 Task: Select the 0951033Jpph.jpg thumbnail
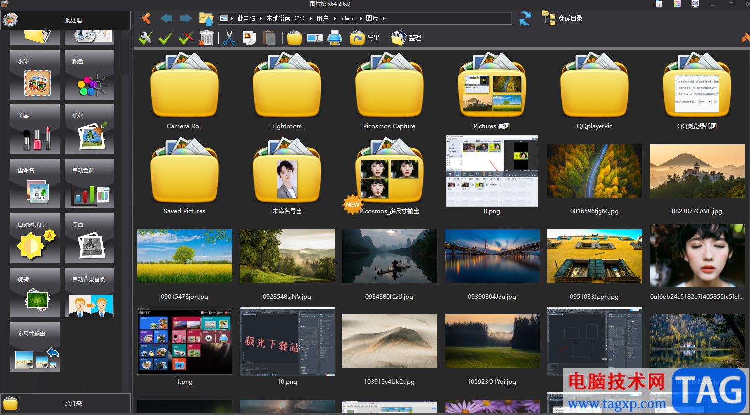pos(595,256)
